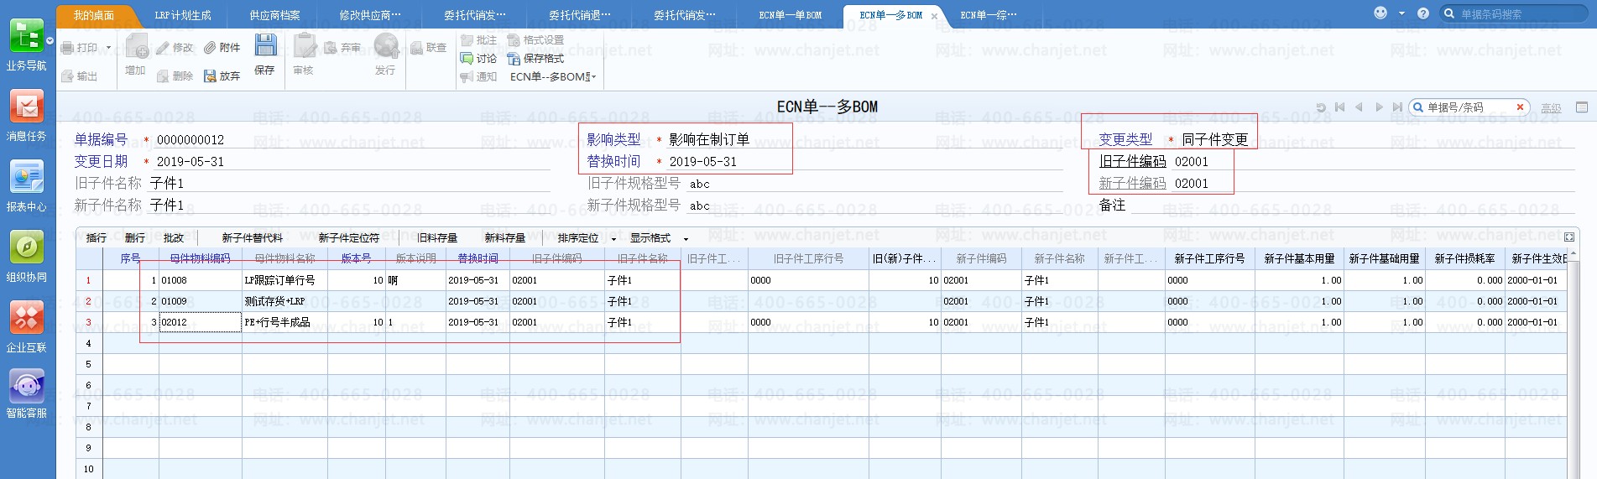1597x479 pixels.
Task: Go to the next record arrow
Action: click(x=1378, y=107)
